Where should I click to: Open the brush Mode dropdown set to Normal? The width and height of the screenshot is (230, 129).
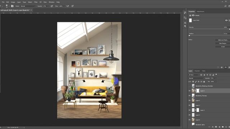[28, 6]
